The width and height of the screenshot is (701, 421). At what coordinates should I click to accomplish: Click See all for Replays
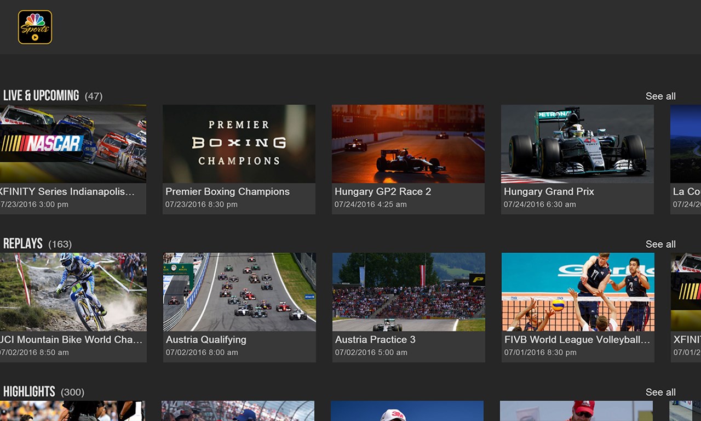(660, 244)
